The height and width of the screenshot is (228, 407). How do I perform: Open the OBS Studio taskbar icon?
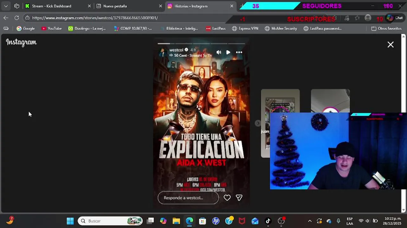point(281,221)
